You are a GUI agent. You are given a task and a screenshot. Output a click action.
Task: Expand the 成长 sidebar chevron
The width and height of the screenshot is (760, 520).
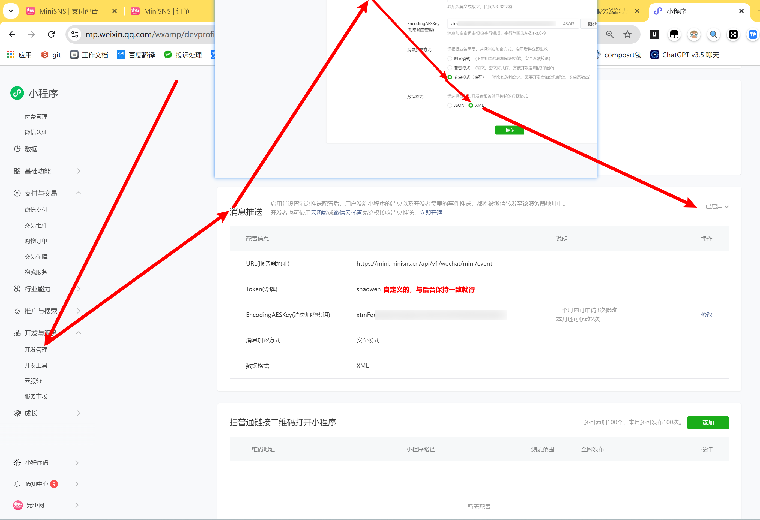click(x=79, y=413)
